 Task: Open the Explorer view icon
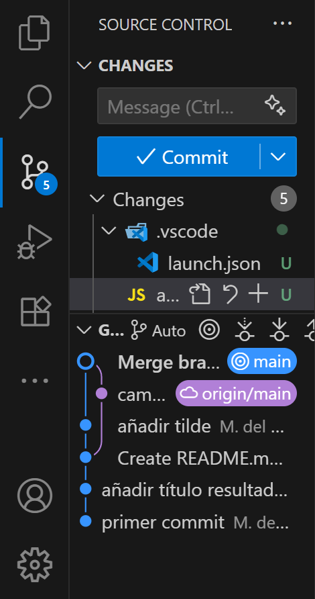[x=34, y=32]
